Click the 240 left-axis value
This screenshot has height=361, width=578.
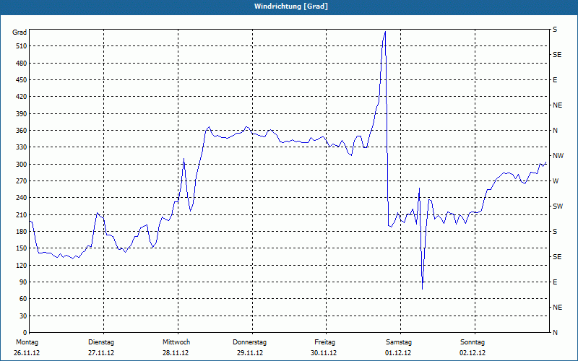[x=22, y=198]
